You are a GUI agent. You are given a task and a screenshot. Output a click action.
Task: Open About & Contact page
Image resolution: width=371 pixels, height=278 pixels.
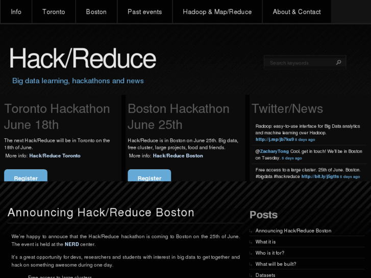296,12
